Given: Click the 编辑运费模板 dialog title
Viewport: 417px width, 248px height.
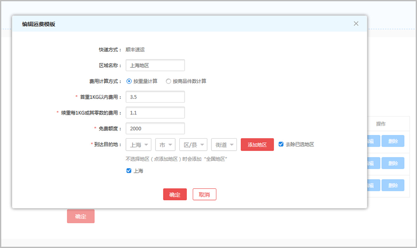Looking at the screenshot, I should click(x=38, y=24).
